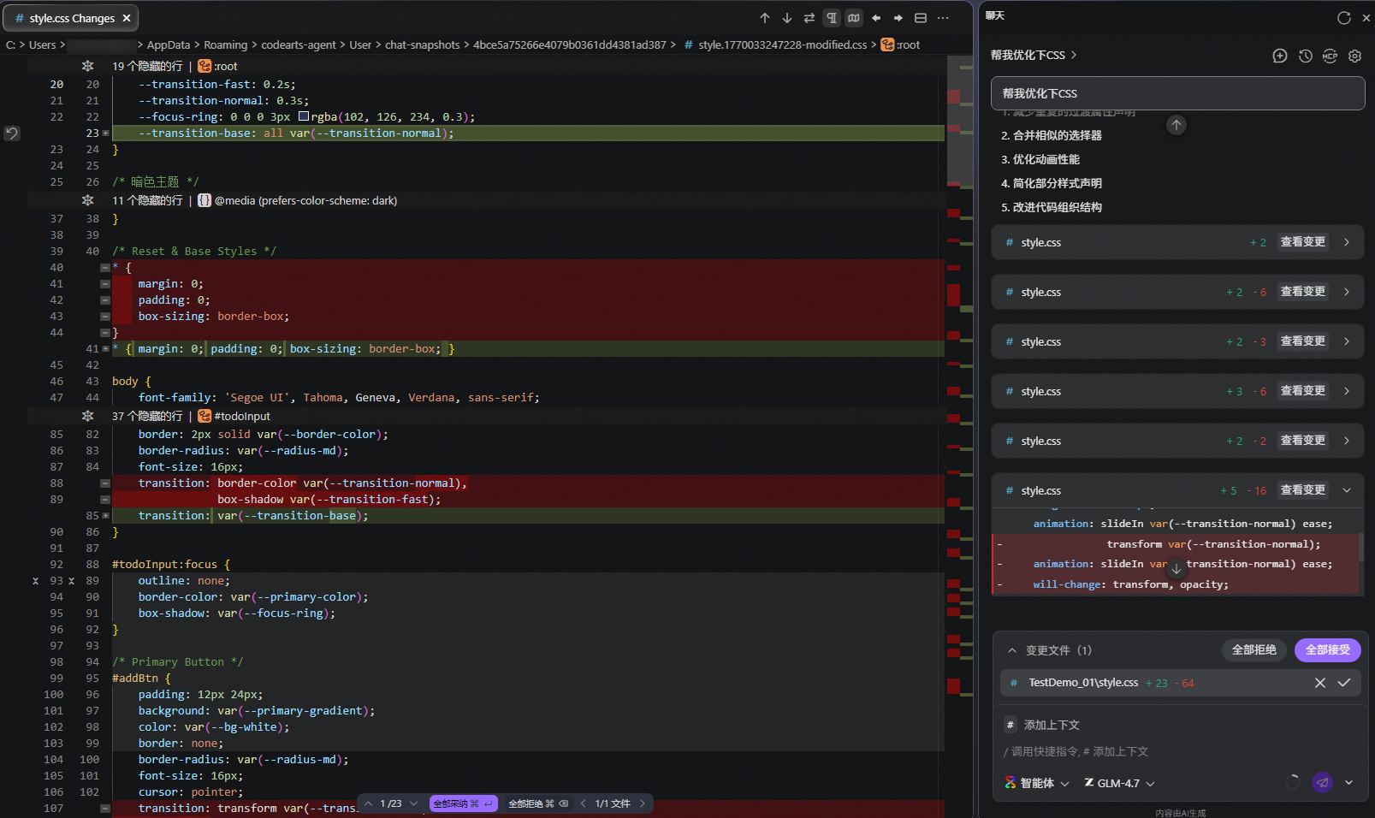
Task: Open the editor more actions (...) menu
Action: coord(943,18)
